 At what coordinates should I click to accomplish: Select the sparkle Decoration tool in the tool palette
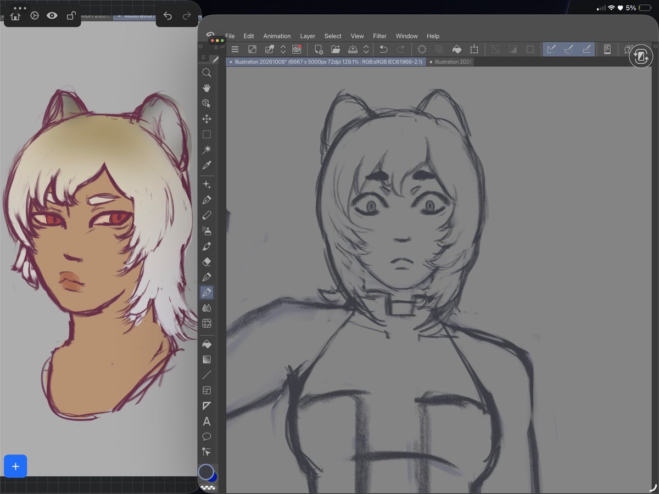pyautogui.click(x=206, y=184)
